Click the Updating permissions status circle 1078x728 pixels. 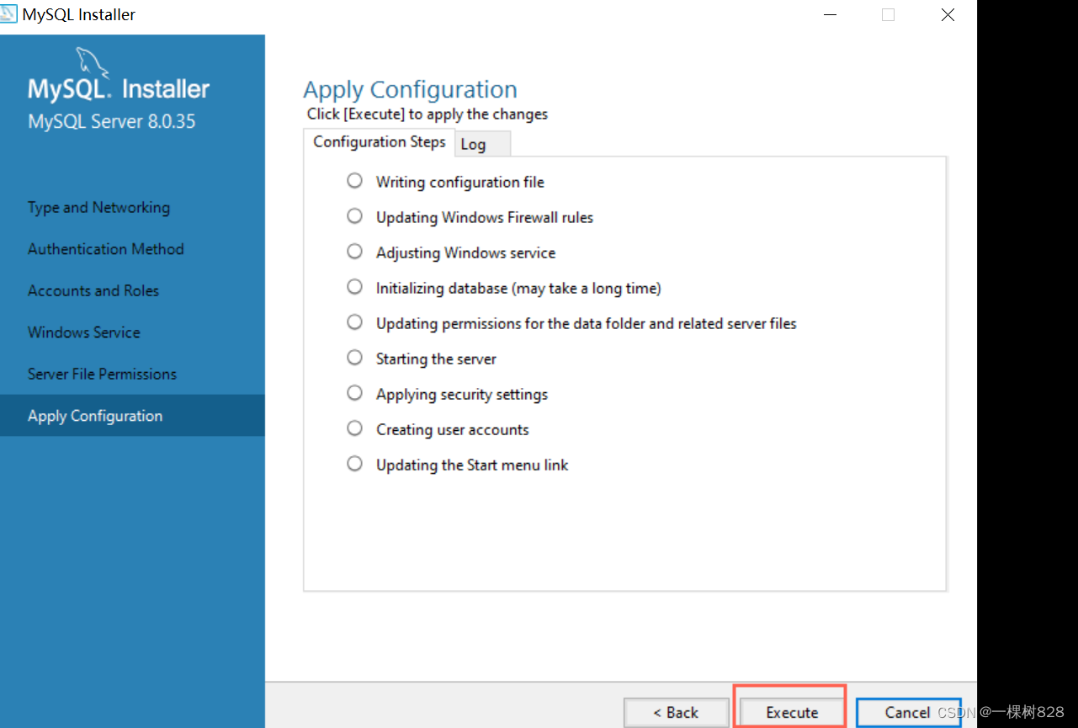[x=355, y=322]
